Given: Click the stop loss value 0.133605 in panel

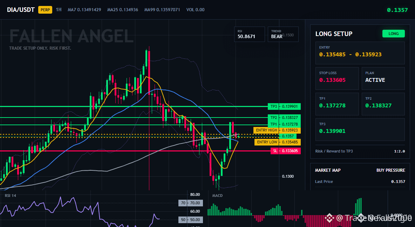Looking at the screenshot, I should point(332,80).
